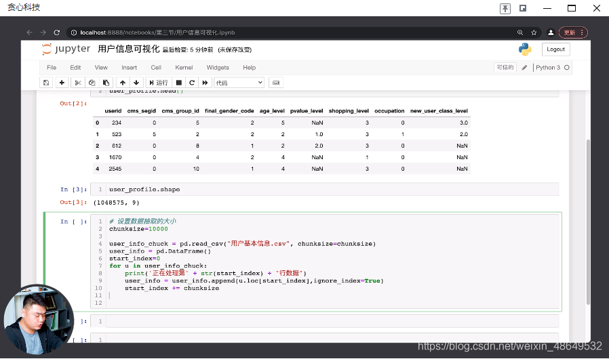Click the pencil edit mode icon

point(524,68)
